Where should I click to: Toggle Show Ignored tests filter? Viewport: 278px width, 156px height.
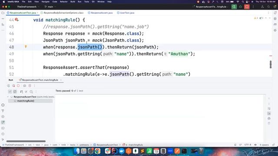coord(15,91)
